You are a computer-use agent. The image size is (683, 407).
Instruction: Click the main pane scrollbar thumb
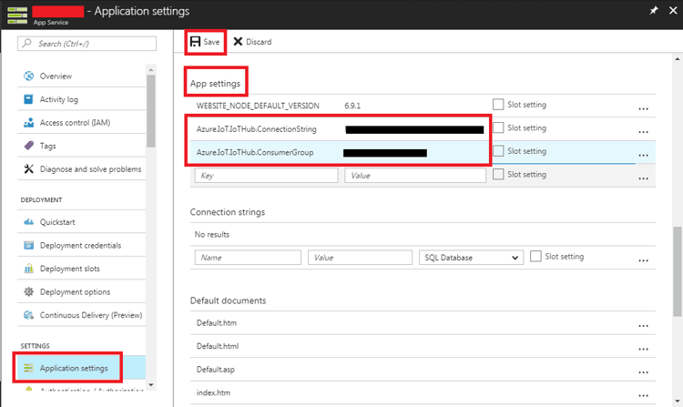[677, 271]
